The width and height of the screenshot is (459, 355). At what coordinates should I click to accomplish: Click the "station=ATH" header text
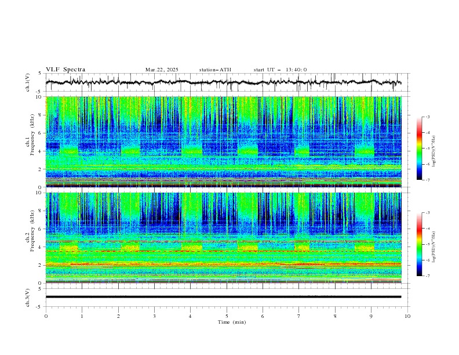click(215, 70)
